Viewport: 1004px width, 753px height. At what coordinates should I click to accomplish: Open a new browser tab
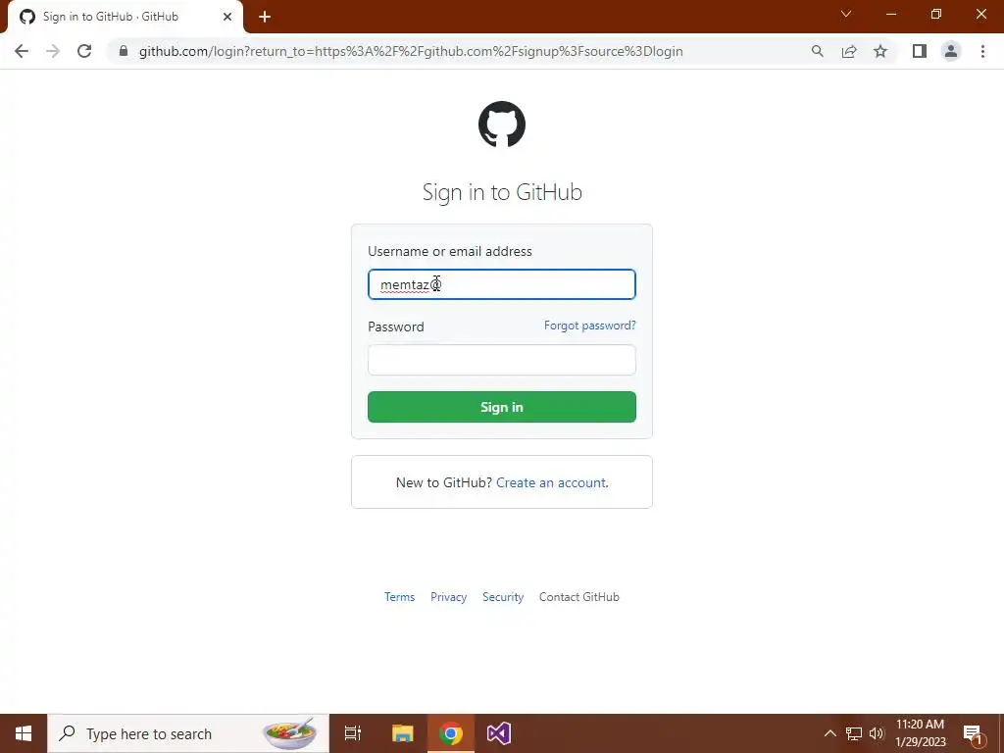point(265,17)
